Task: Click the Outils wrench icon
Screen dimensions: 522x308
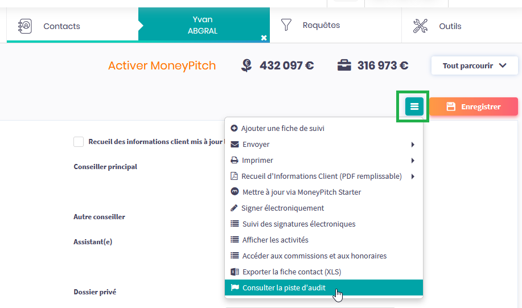Action: pos(420,26)
